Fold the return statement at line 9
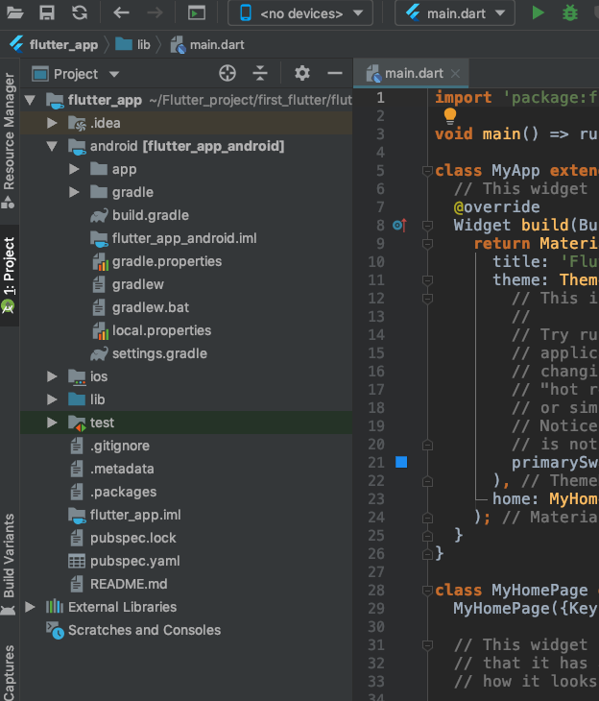Image resolution: width=599 pixels, height=701 pixels. pos(427,244)
